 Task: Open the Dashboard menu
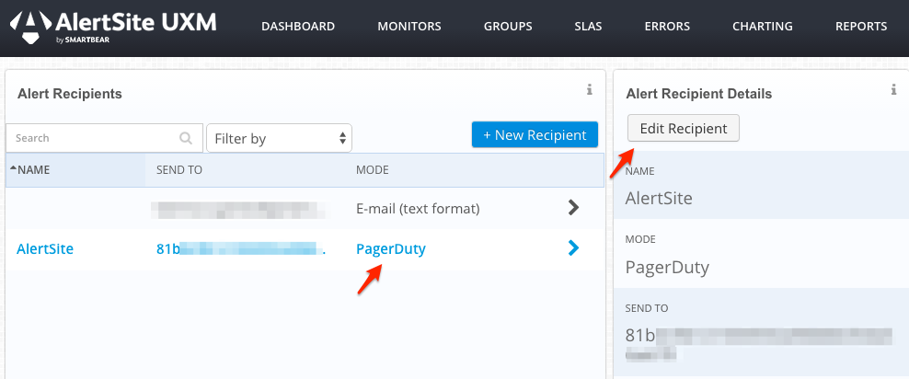(298, 27)
